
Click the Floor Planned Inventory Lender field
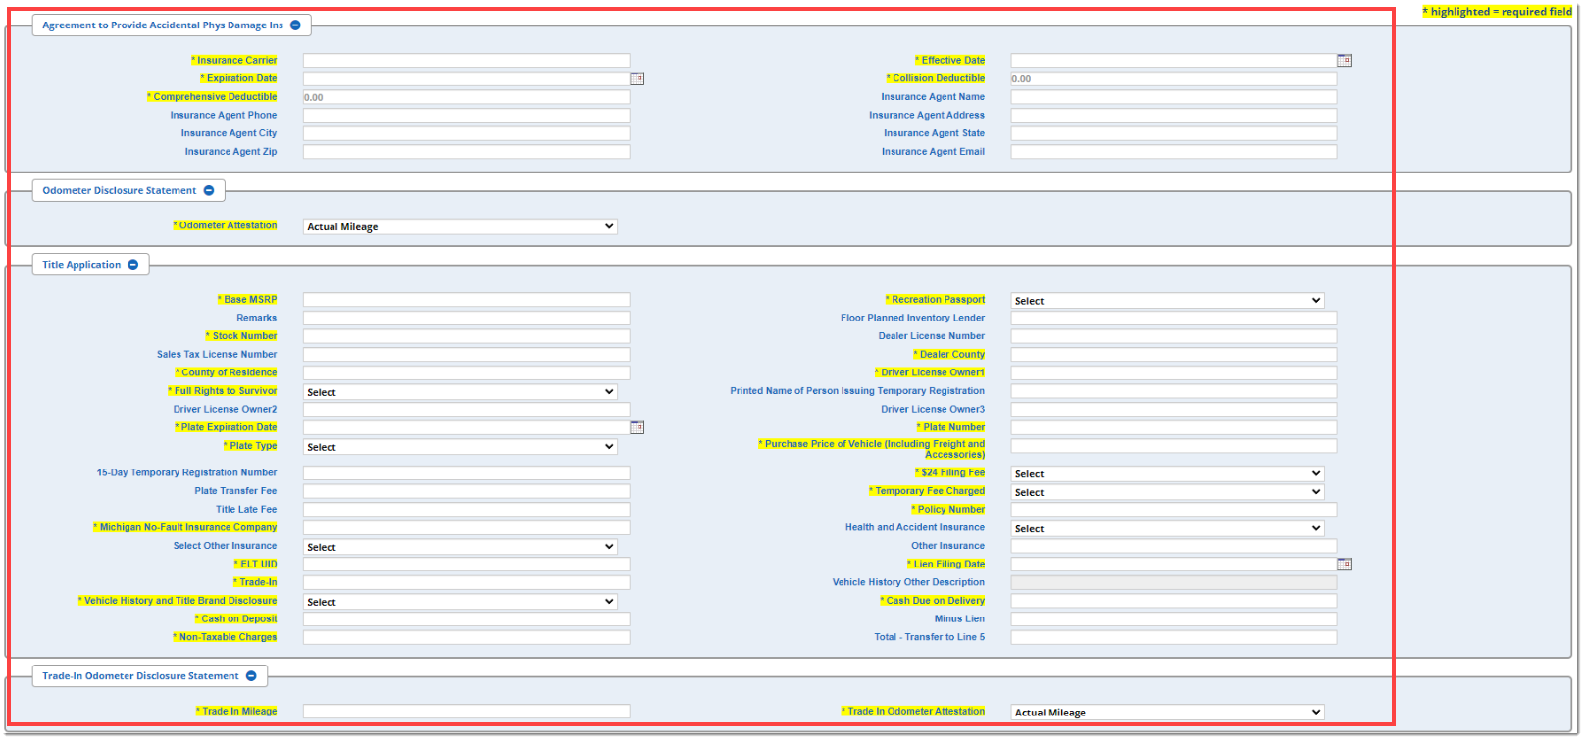[1174, 319]
